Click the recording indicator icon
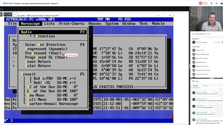The image size is (223, 125). pyautogui.click(x=200, y=3)
